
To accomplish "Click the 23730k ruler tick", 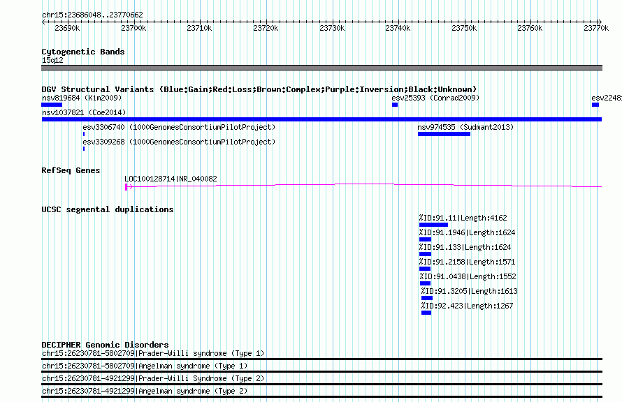I will [332, 28].
